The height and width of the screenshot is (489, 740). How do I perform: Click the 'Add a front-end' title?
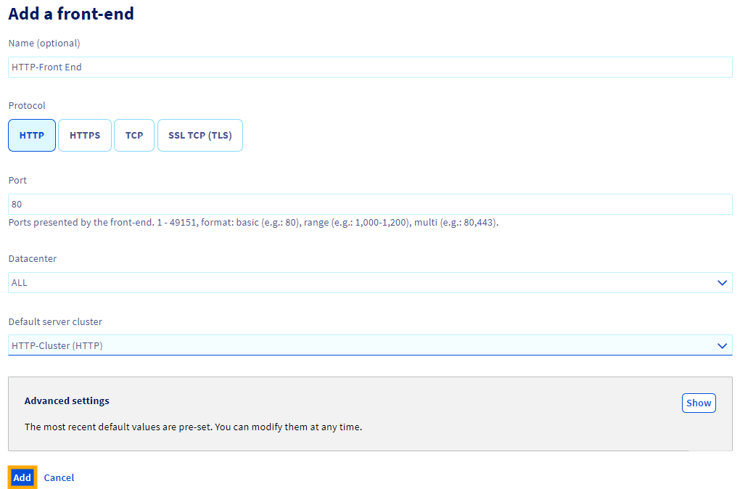(x=71, y=14)
